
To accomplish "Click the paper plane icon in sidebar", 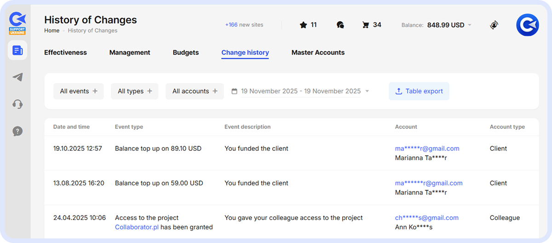I will pos(17,77).
